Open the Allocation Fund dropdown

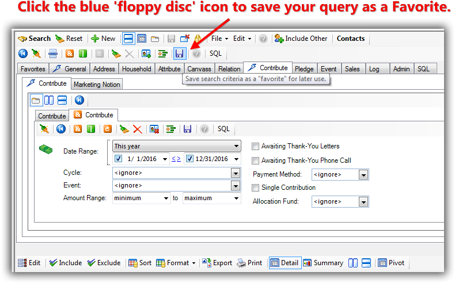363,202
